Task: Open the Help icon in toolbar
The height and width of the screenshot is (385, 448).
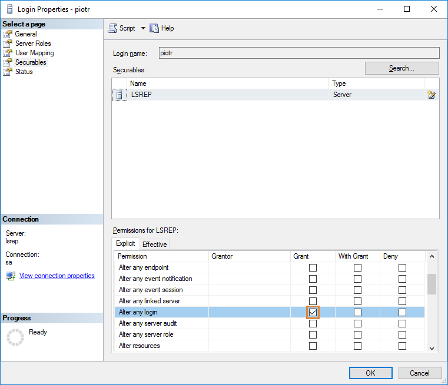Action: (155, 28)
